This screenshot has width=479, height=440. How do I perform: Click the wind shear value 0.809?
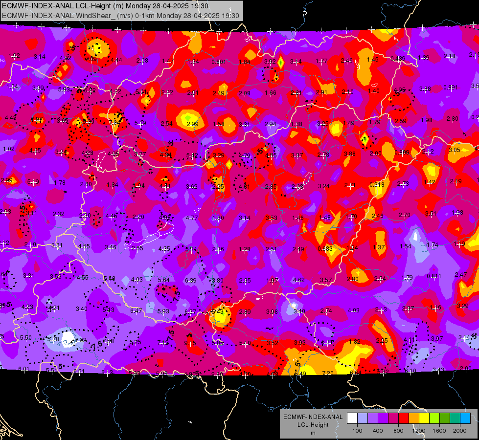tap(402, 153)
